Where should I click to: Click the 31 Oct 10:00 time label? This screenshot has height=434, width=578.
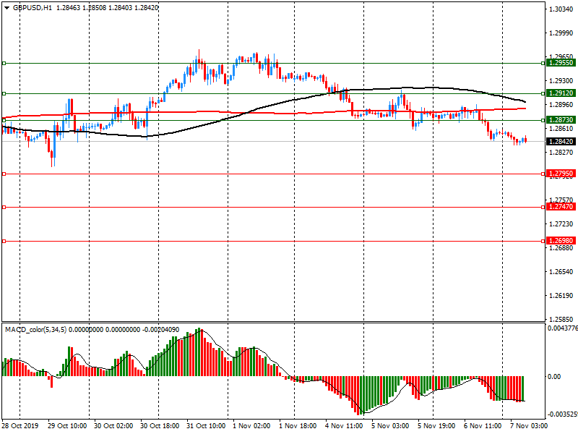click(x=207, y=427)
